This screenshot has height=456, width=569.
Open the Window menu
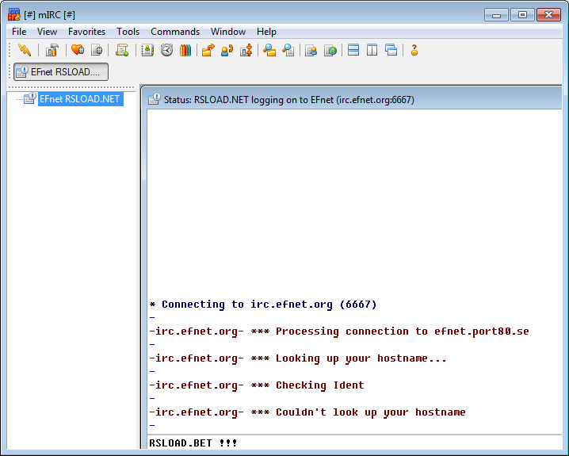click(228, 32)
